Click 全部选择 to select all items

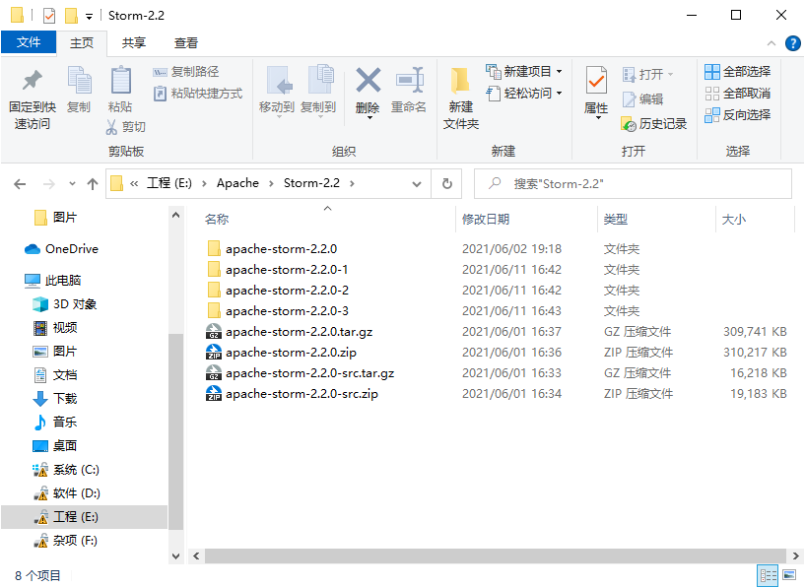point(737,72)
